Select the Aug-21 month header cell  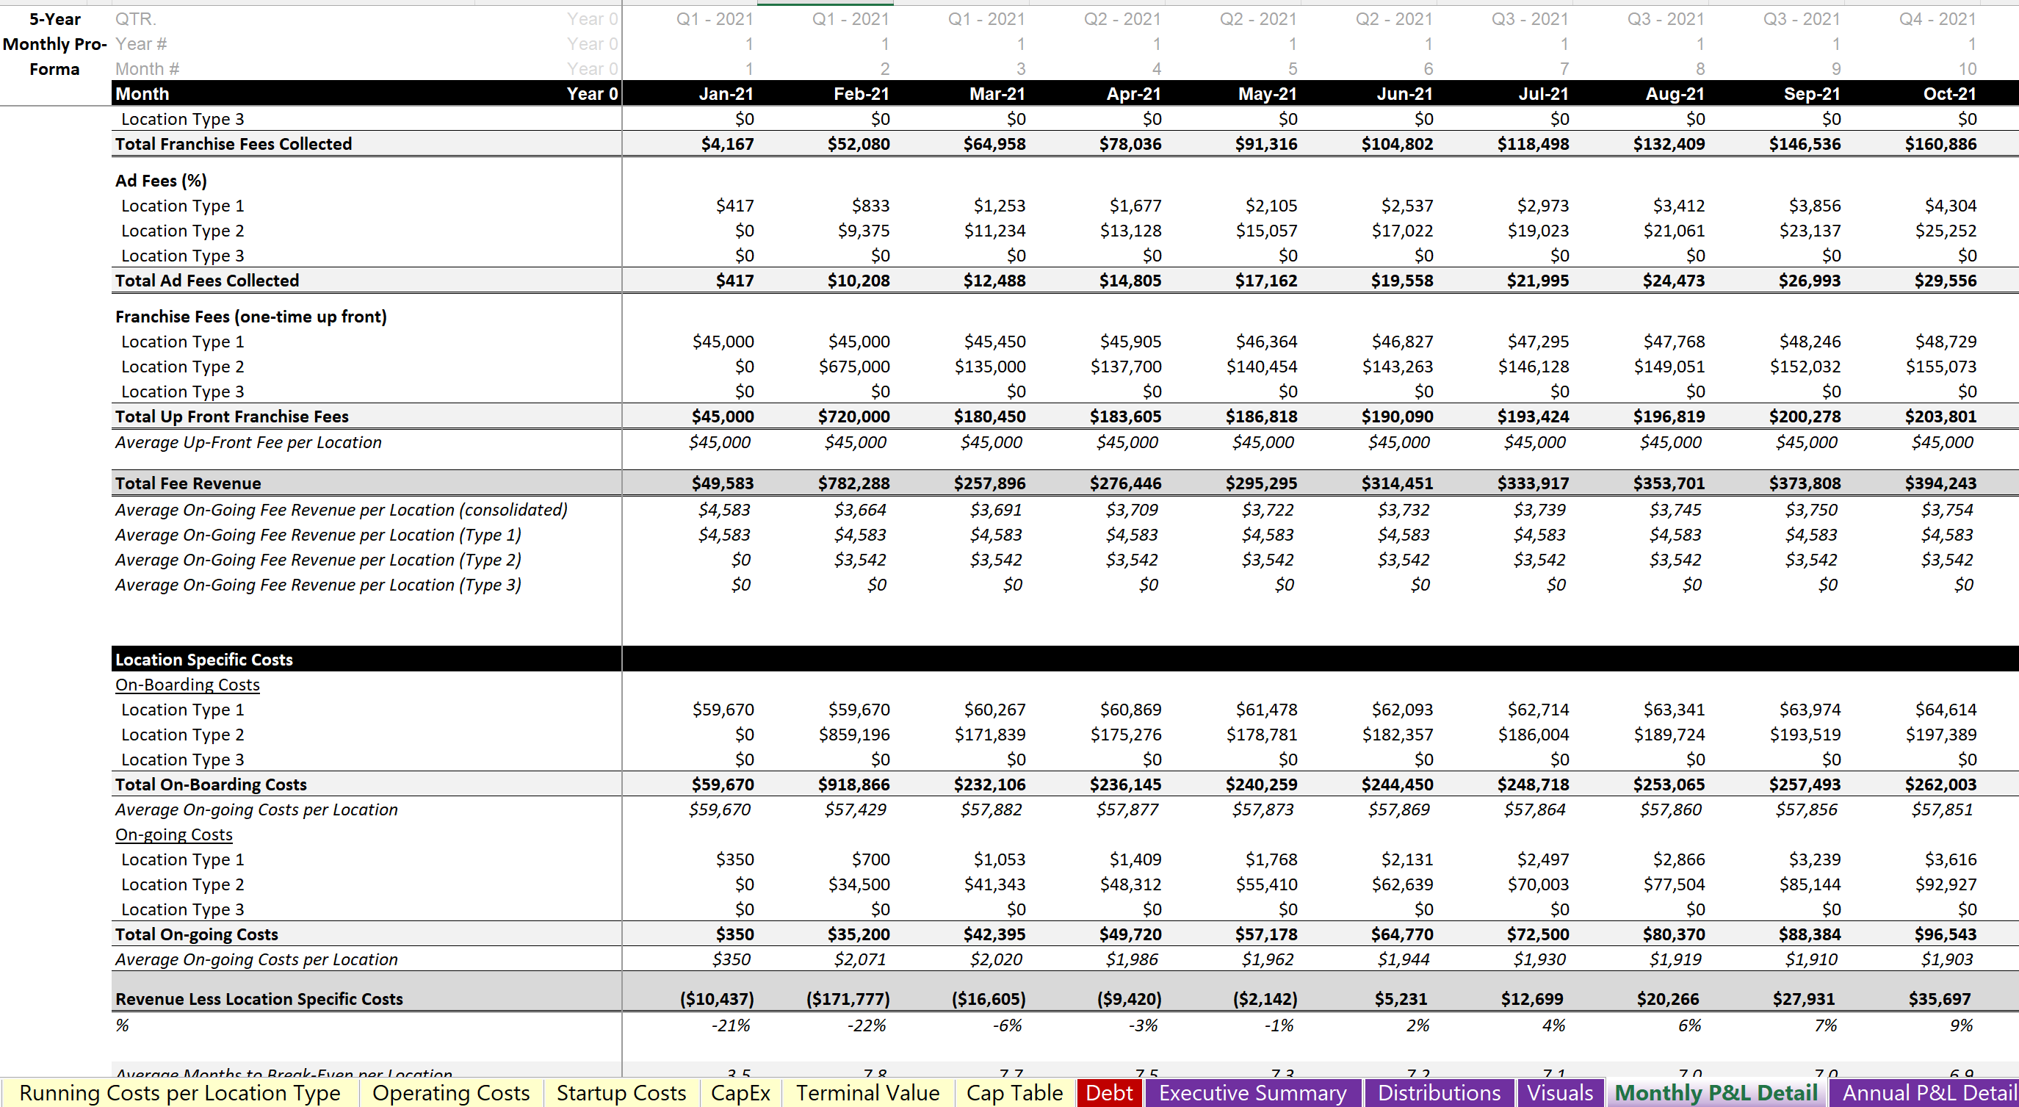click(x=1675, y=94)
